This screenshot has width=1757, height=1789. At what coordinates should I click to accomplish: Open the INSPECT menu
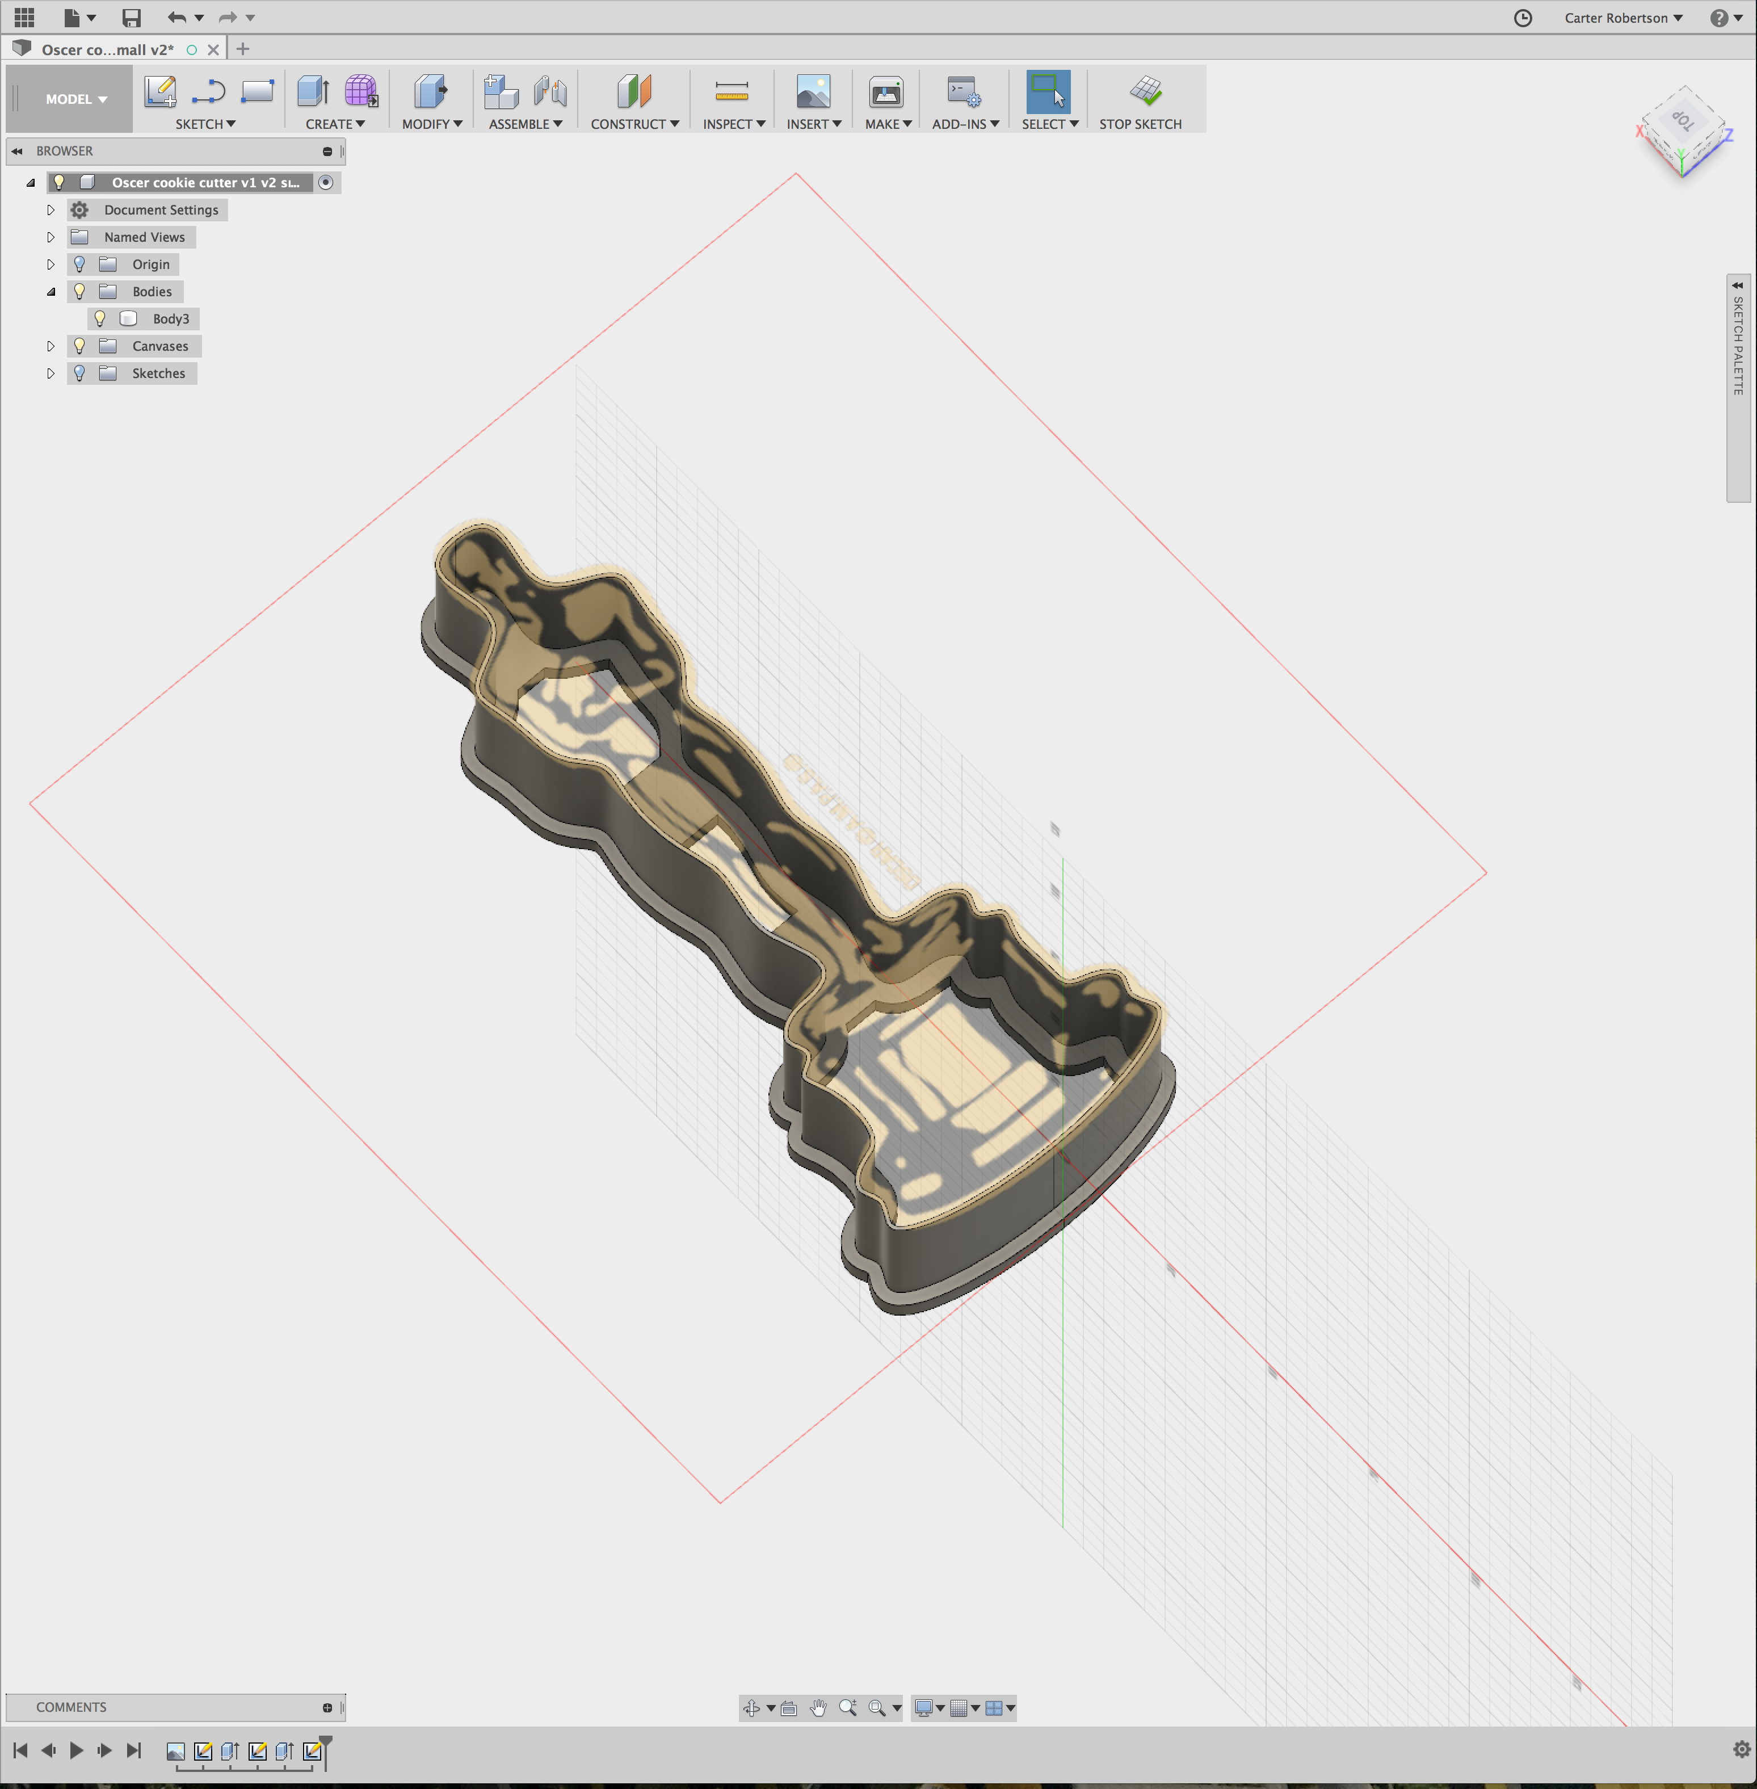734,124
